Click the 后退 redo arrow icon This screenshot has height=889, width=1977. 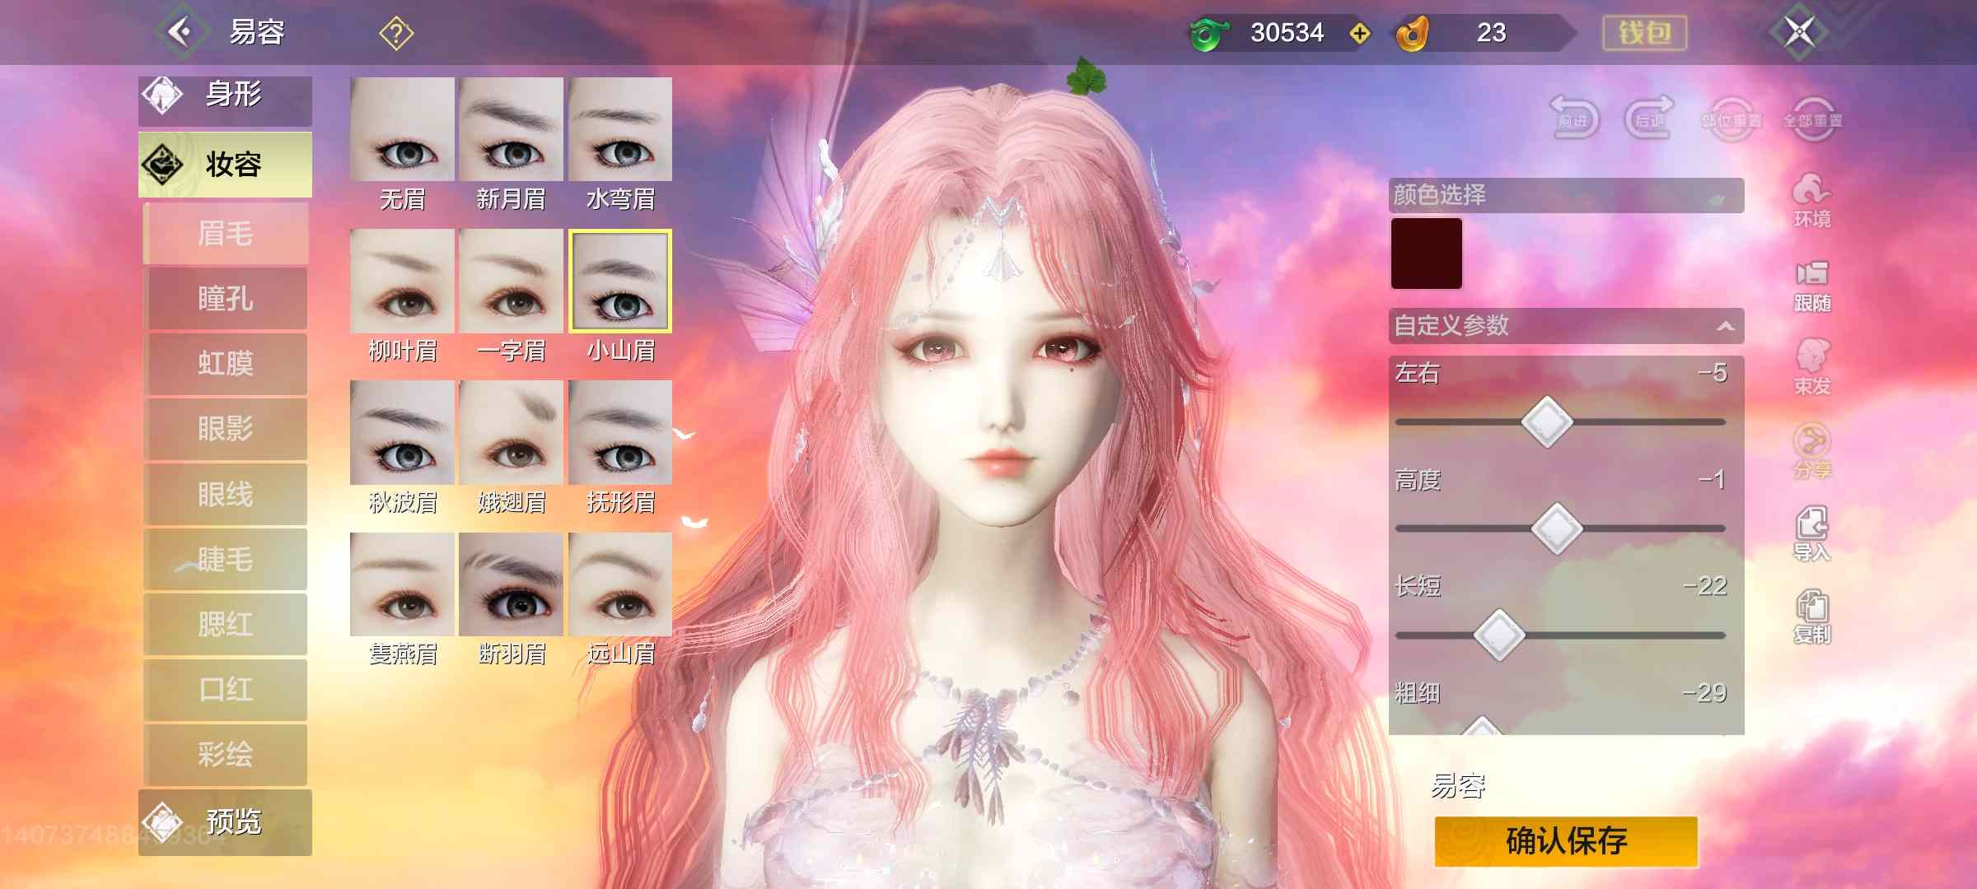click(1649, 118)
